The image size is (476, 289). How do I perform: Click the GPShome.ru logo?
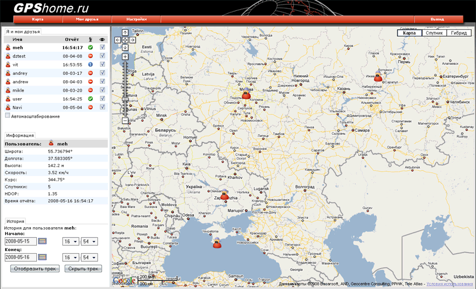(x=51, y=7)
